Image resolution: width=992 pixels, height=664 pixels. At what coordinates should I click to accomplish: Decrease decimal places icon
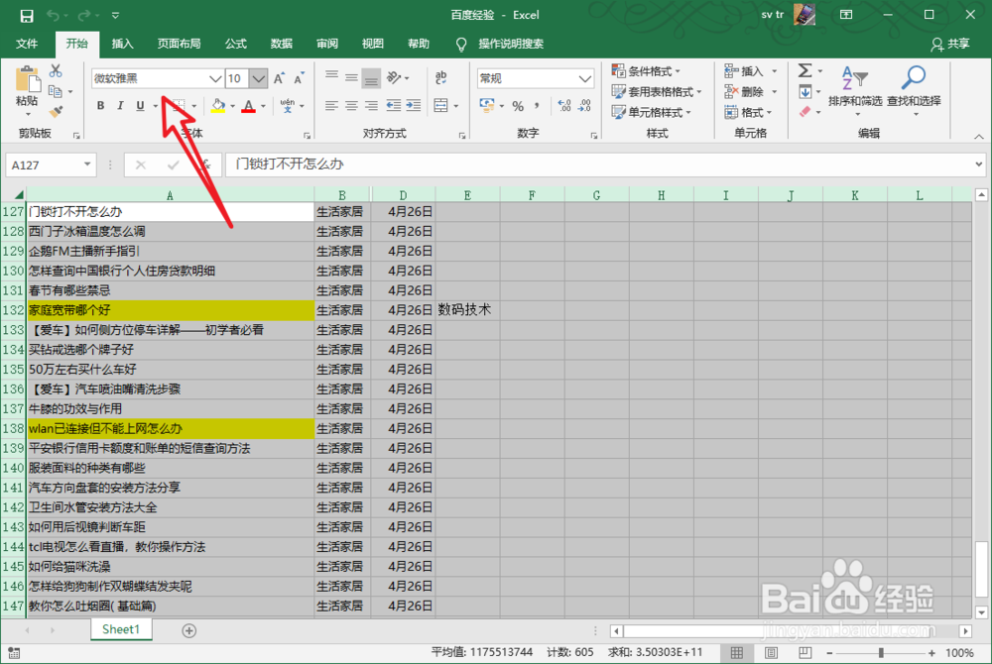coord(584,105)
